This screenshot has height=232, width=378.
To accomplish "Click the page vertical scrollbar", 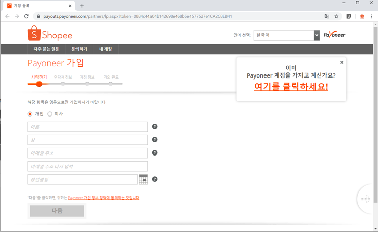I will pyautogui.click(x=375, y=114).
